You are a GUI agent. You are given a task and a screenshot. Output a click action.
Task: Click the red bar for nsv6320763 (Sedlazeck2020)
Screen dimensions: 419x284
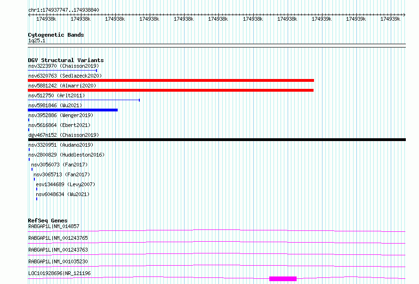171,80
